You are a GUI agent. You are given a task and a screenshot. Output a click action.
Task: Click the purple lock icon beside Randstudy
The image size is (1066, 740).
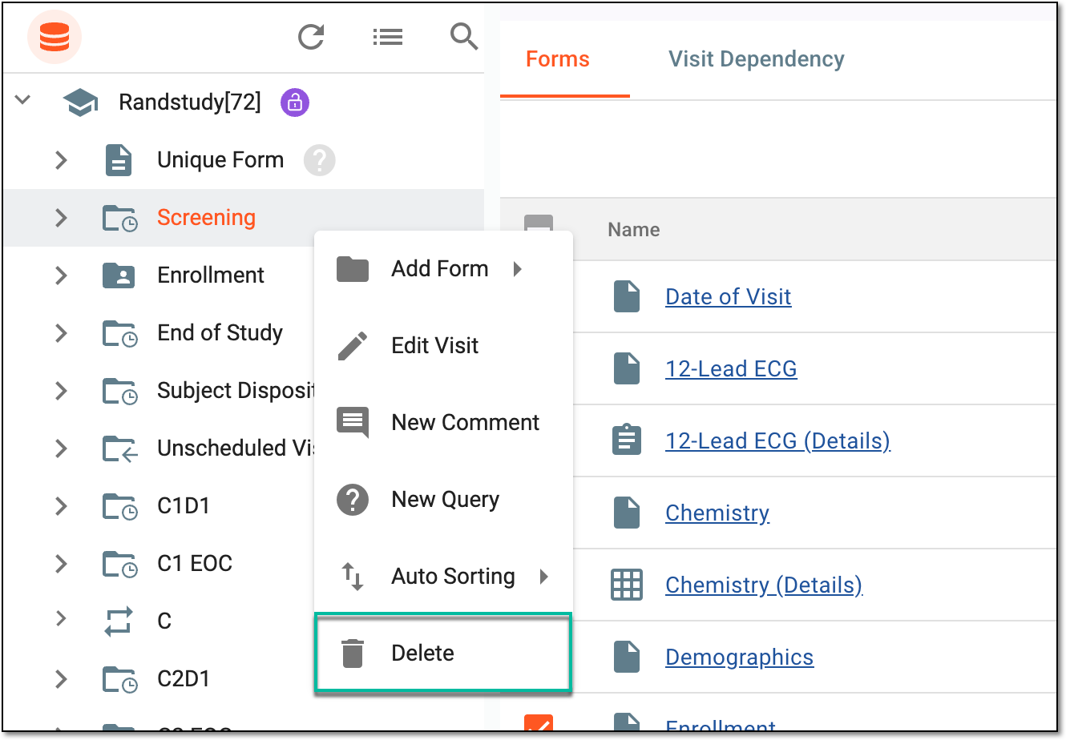[x=295, y=103]
